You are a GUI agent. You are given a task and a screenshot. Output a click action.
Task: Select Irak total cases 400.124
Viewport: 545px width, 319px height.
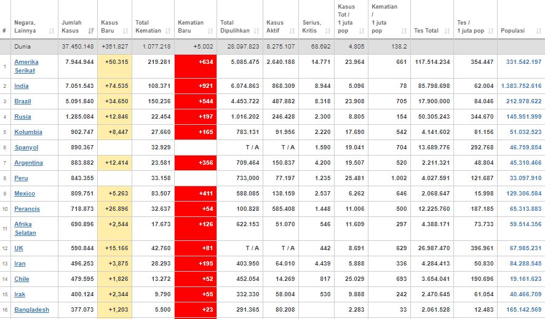(82, 294)
